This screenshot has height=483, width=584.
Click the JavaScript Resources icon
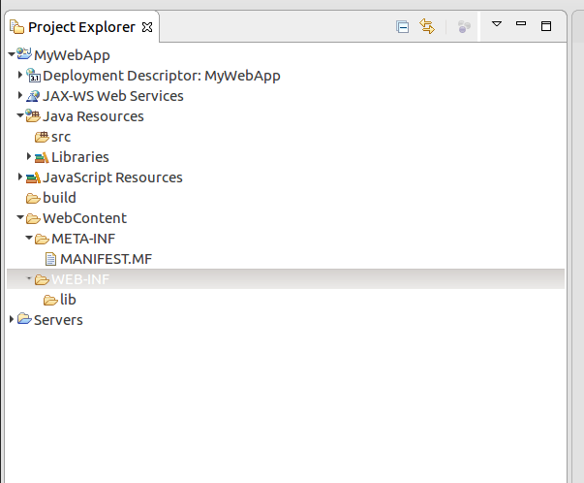coord(33,177)
